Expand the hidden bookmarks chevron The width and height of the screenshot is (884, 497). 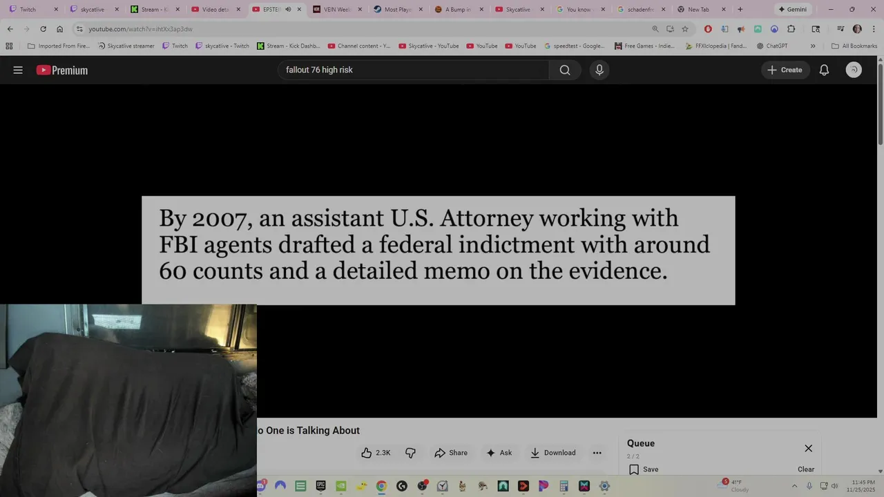pos(813,46)
